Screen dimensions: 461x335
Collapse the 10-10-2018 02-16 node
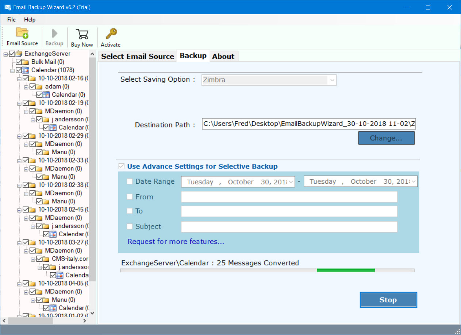[19, 79]
